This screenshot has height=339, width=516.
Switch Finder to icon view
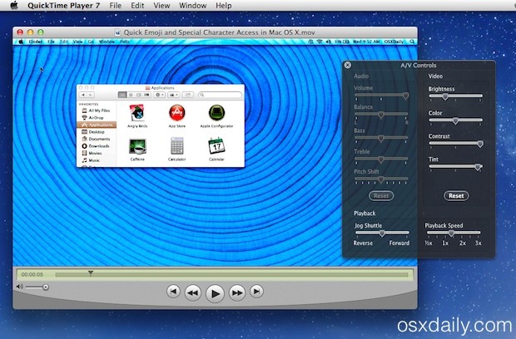[122, 95]
